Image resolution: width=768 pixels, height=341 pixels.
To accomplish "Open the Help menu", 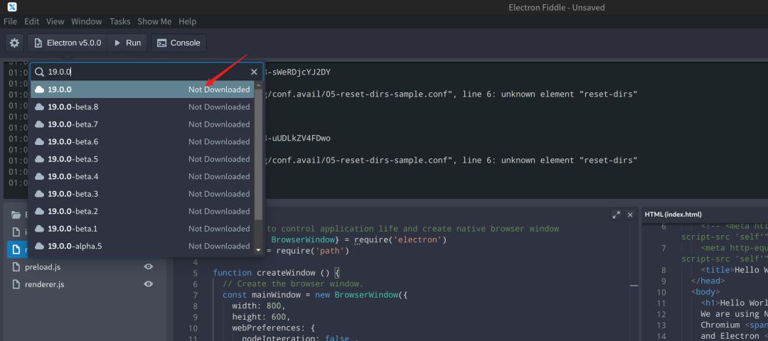I will point(188,21).
